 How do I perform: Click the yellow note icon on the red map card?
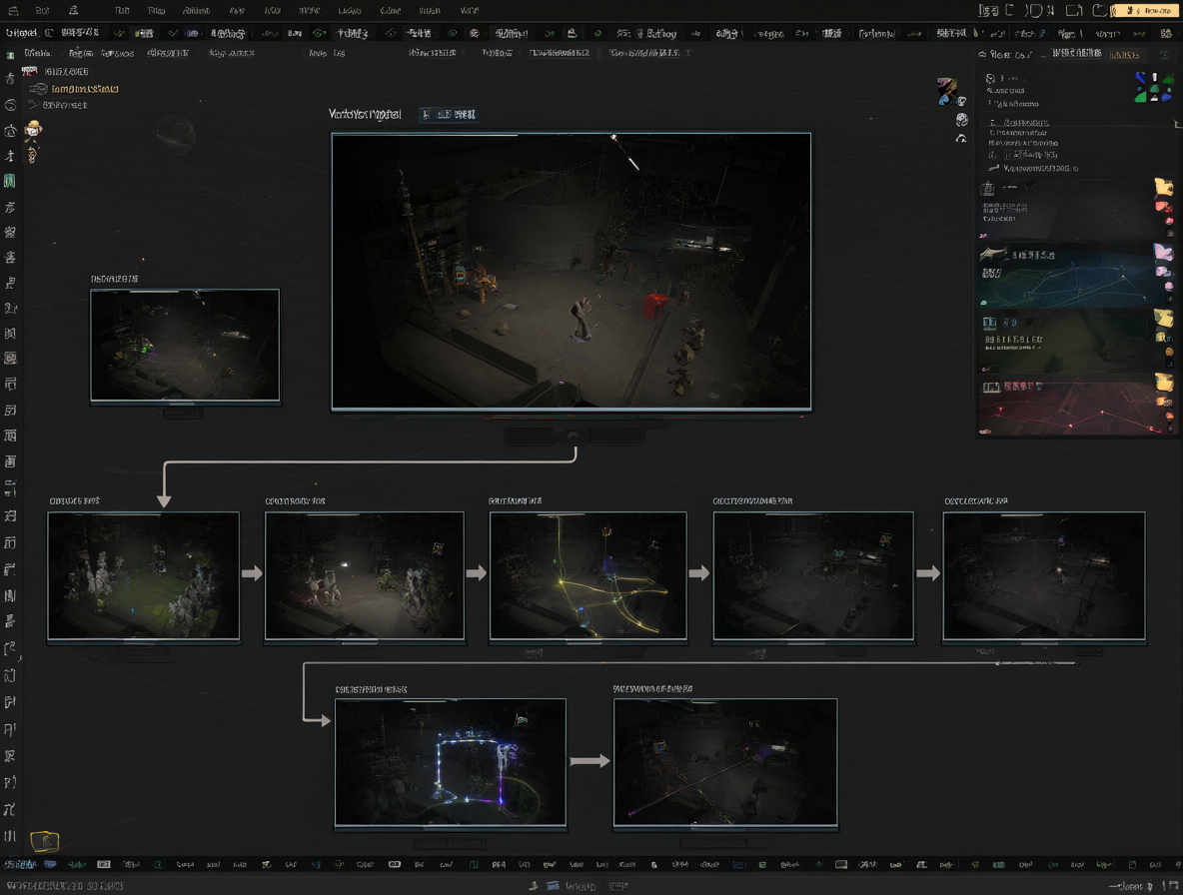point(1165,384)
